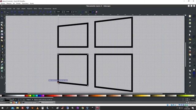Select the Ellipse circle tool
The width and height of the screenshot is (196, 110).
coord(2,37)
